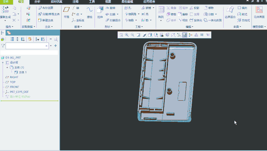267x151 pixels.
Task: Choose 一体化曲面 (Unify Surfaces)
Action: (x=213, y=20)
